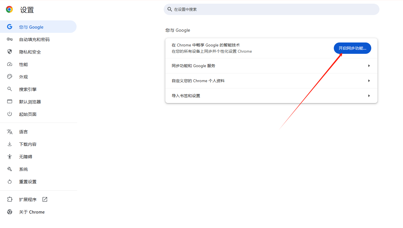Viewport: 403px width, 228px height.
Task: Click the Google G icon in sidebar
Action: 10,27
